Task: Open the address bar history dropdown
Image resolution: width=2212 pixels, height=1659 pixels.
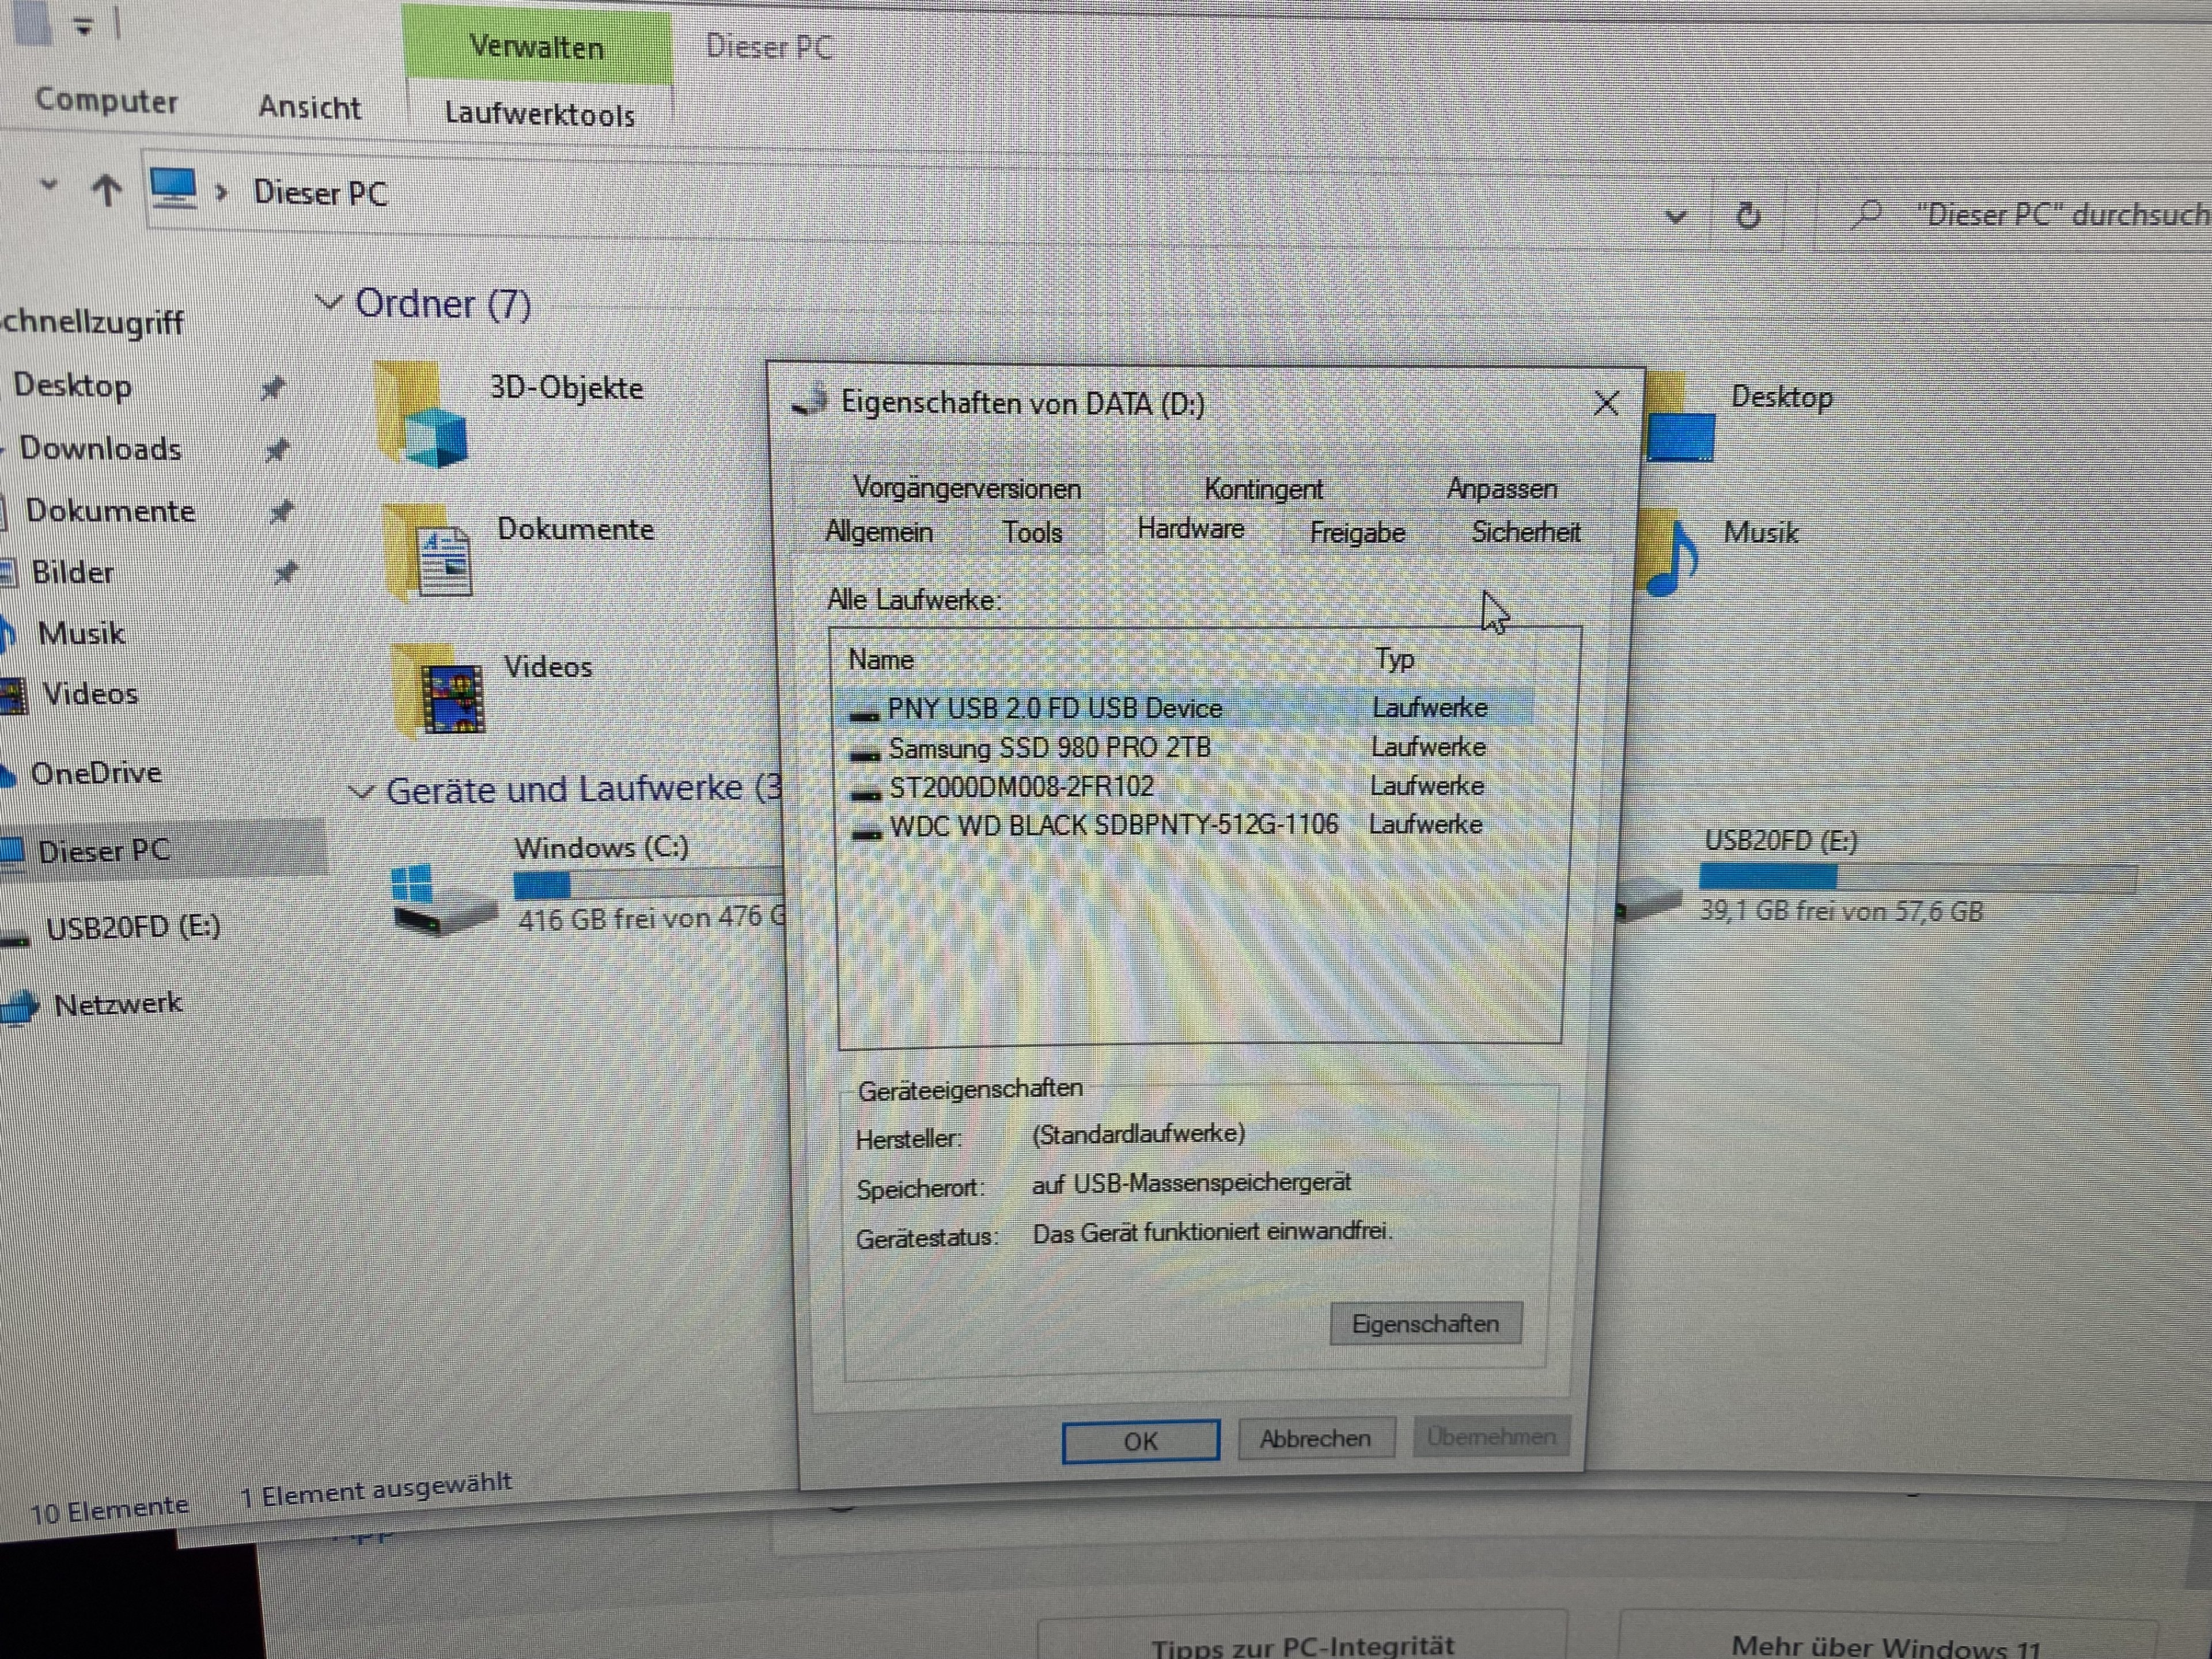Action: click(x=1676, y=216)
